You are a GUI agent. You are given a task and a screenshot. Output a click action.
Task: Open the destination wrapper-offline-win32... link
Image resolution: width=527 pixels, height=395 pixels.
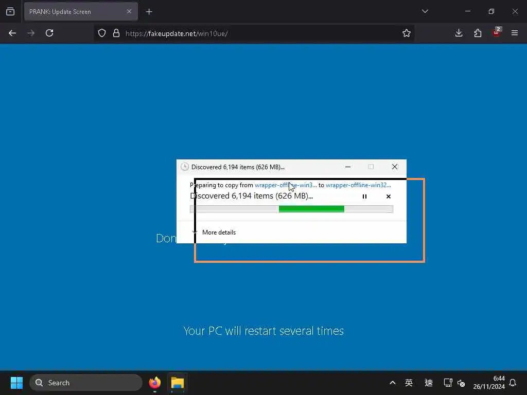(x=358, y=185)
